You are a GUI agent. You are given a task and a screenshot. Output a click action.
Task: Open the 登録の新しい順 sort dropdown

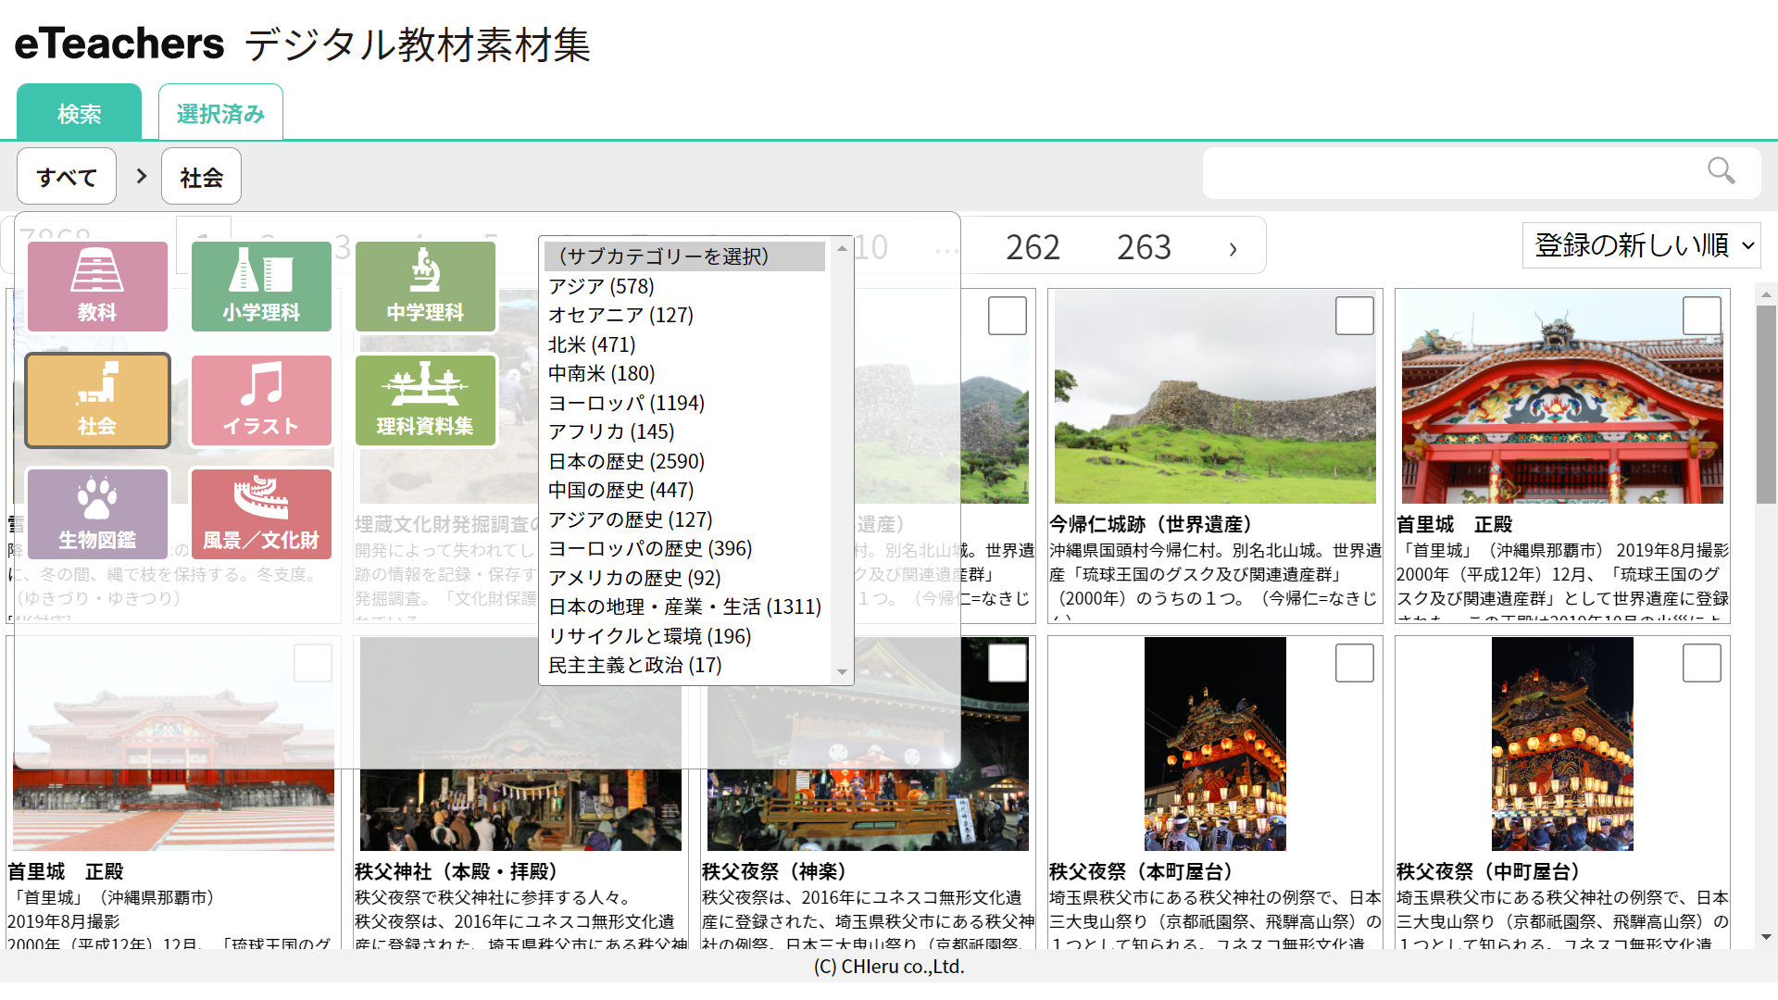tap(1641, 245)
